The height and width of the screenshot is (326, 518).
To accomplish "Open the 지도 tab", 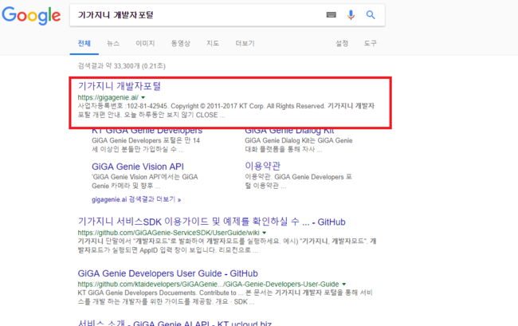I will click(x=213, y=43).
